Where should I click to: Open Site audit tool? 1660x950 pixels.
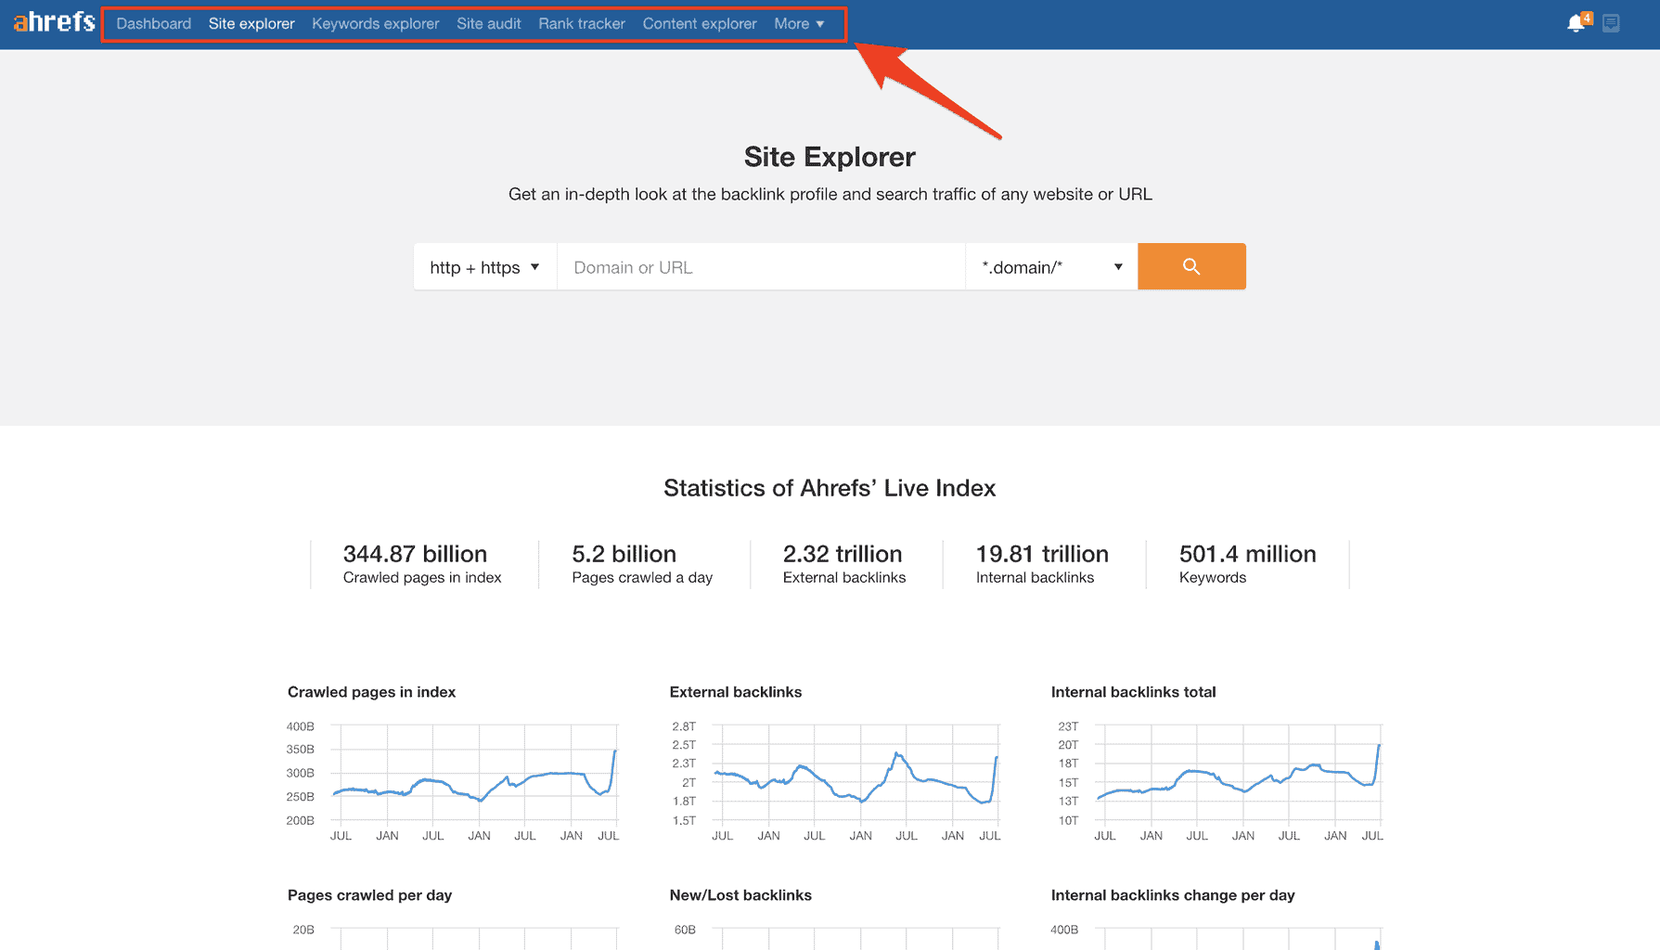tap(489, 24)
